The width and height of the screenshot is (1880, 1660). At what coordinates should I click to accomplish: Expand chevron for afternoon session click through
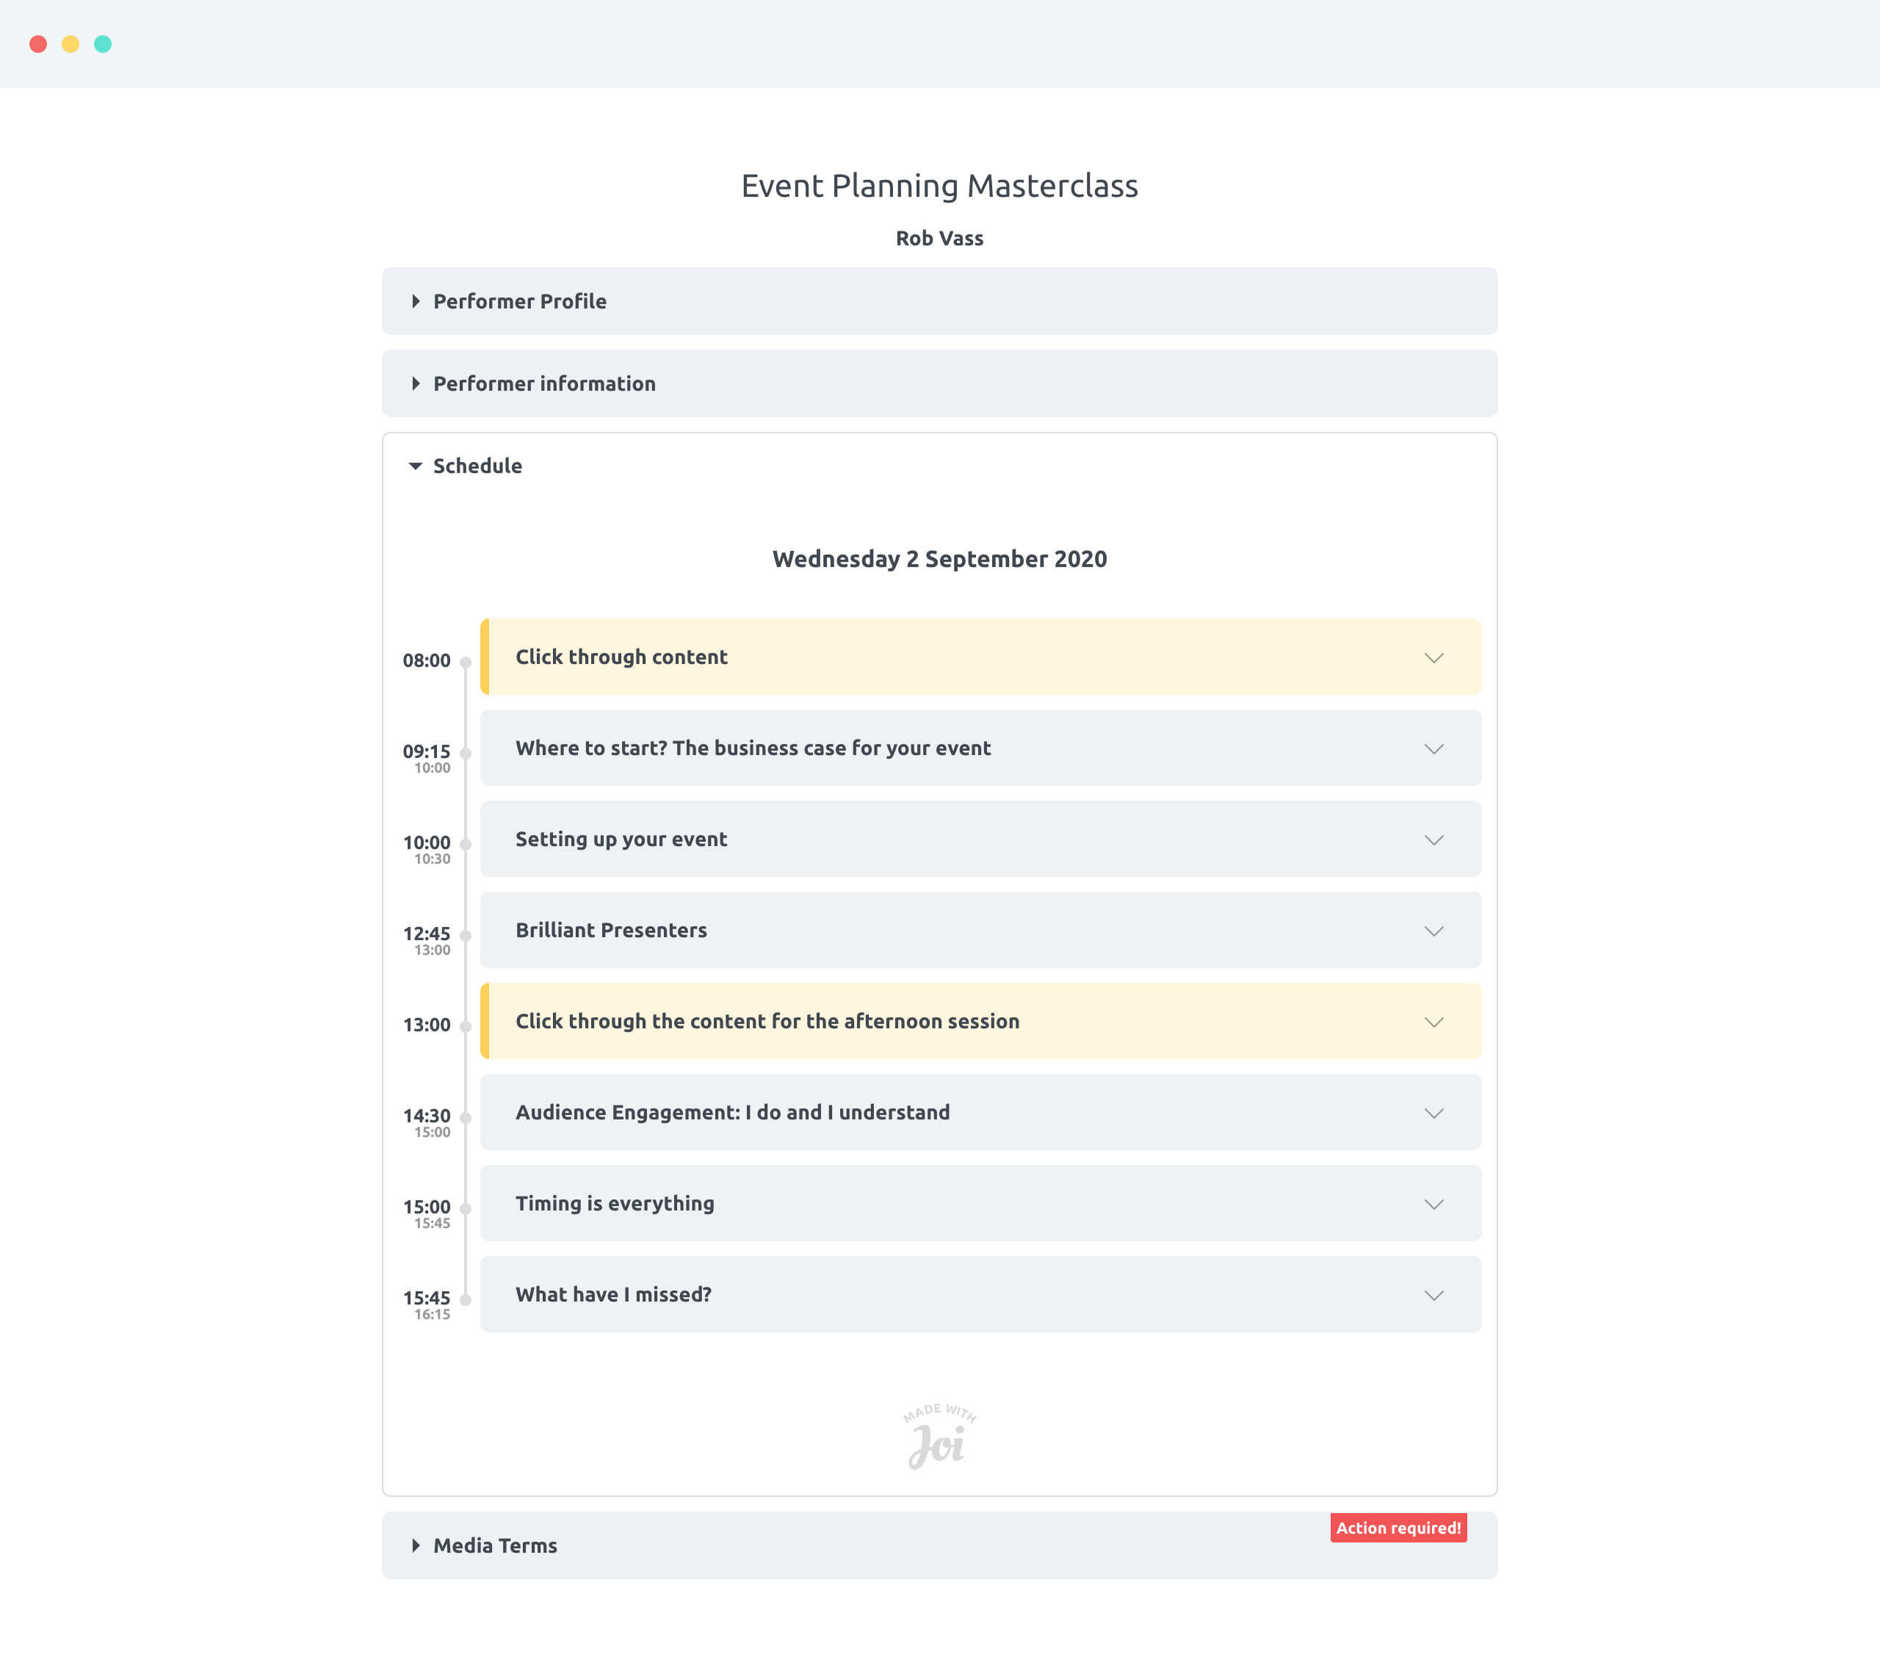[1433, 1022]
